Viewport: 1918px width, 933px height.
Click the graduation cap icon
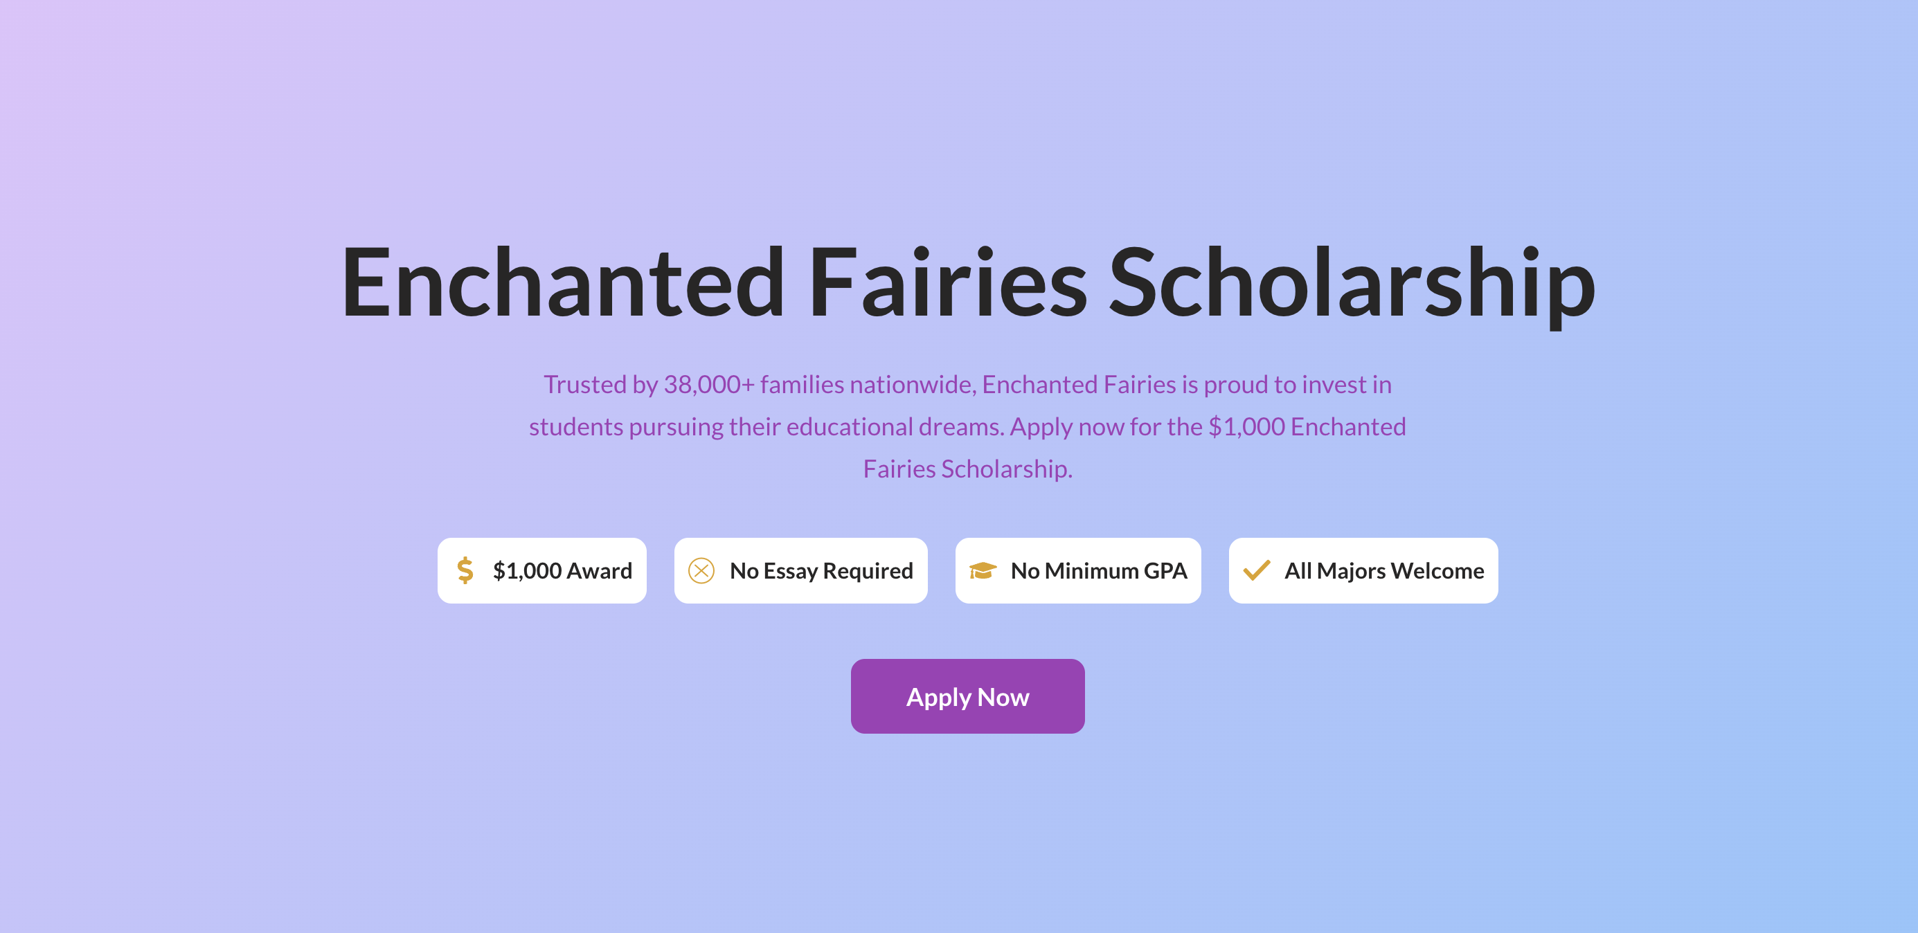(x=982, y=570)
